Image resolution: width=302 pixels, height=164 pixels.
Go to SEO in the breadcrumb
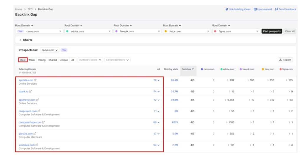tap(30, 9)
